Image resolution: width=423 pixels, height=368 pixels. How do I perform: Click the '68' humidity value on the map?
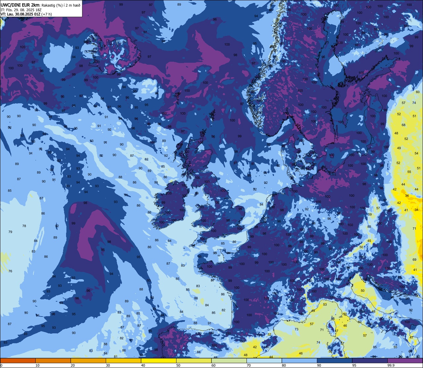(x=404, y=125)
